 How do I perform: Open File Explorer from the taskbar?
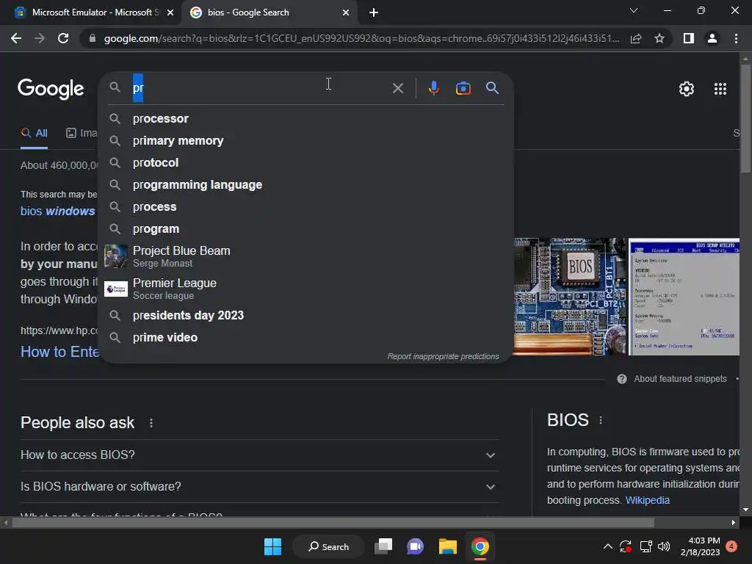tap(447, 546)
